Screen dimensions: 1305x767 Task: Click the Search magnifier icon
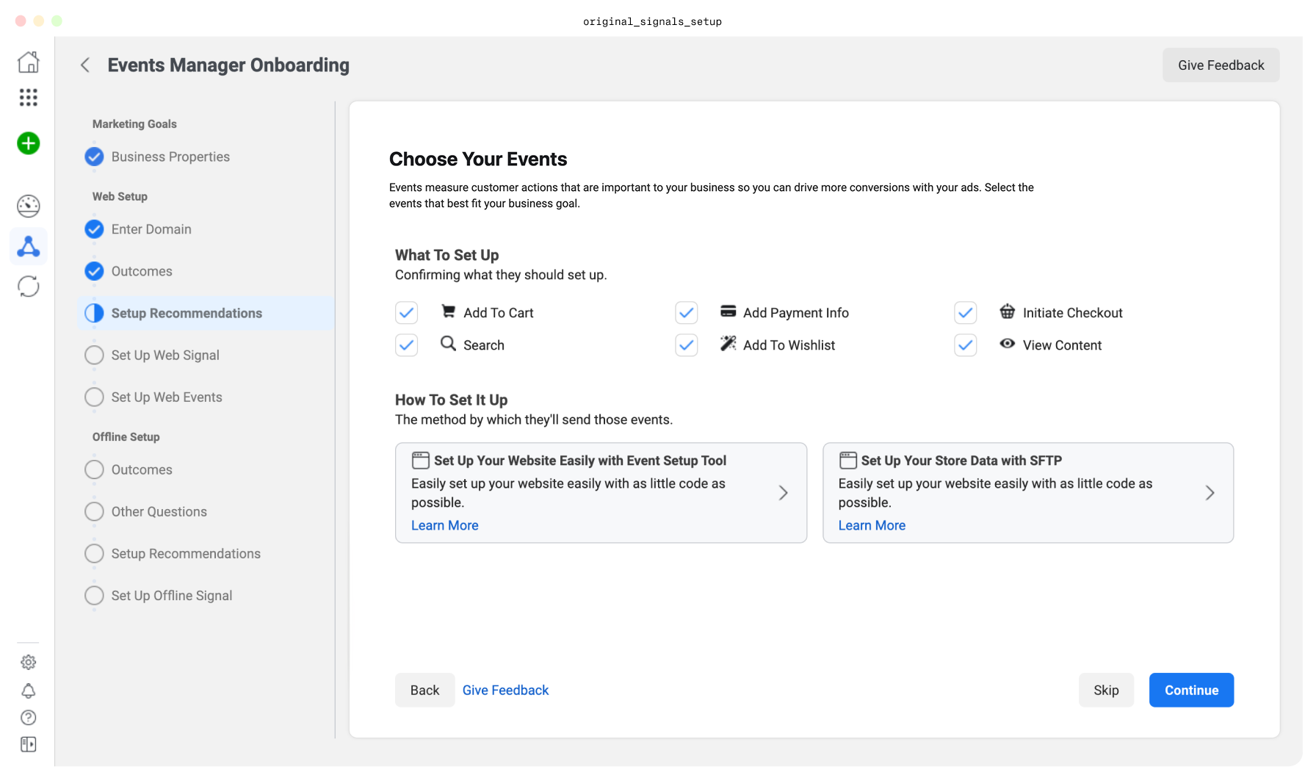point(448,344)
